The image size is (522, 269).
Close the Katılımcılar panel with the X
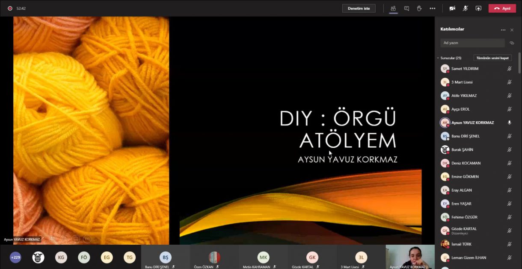click(512, 30)
